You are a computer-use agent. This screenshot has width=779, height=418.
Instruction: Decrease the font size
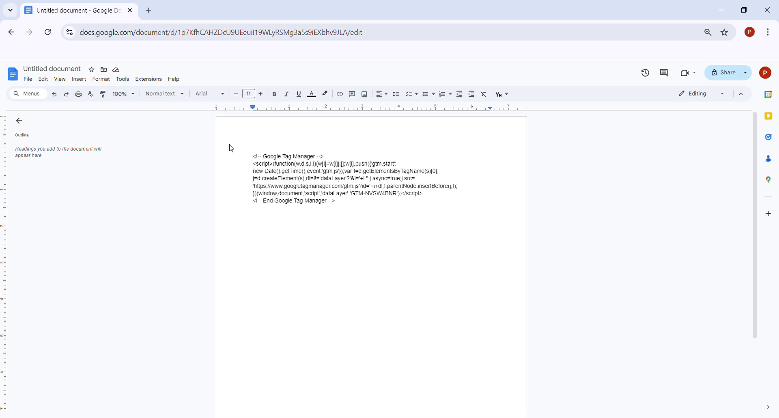pyautogui.click(x=236, y=94)
